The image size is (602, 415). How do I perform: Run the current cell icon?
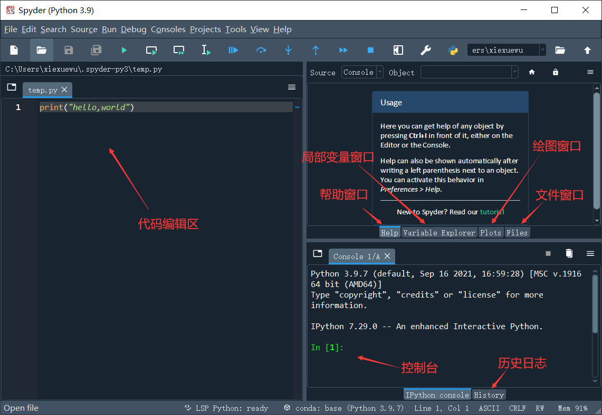151,50
